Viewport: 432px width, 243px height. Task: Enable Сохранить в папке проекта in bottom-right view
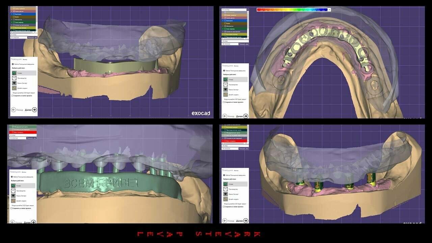(224, 207)
